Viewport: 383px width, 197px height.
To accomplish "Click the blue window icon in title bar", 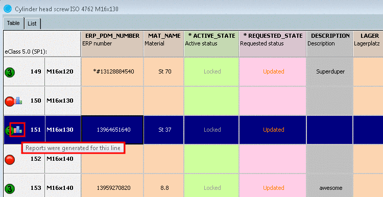I will pos(8,9).
